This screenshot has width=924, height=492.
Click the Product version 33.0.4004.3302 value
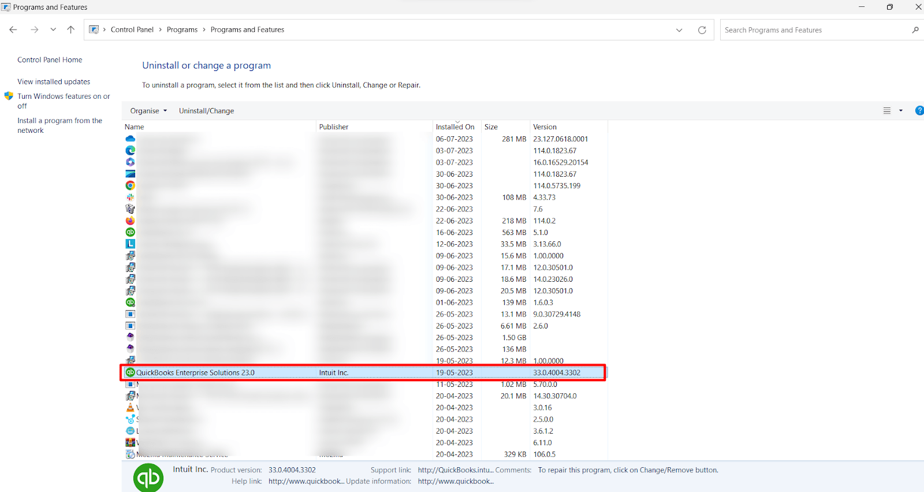click(292, 470)
